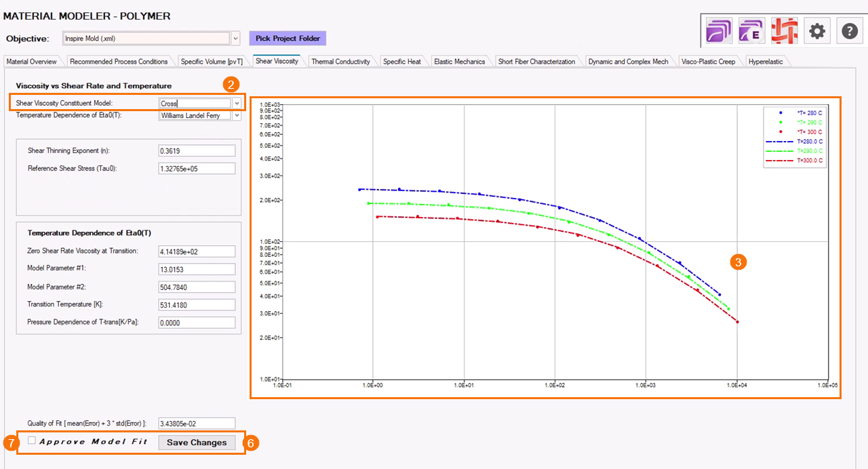Image resolution: width=868 pixels, height=469 pixels.
Task: Switch to the Visco-Plastic Creep tab
Action: (x=708, y=62)
